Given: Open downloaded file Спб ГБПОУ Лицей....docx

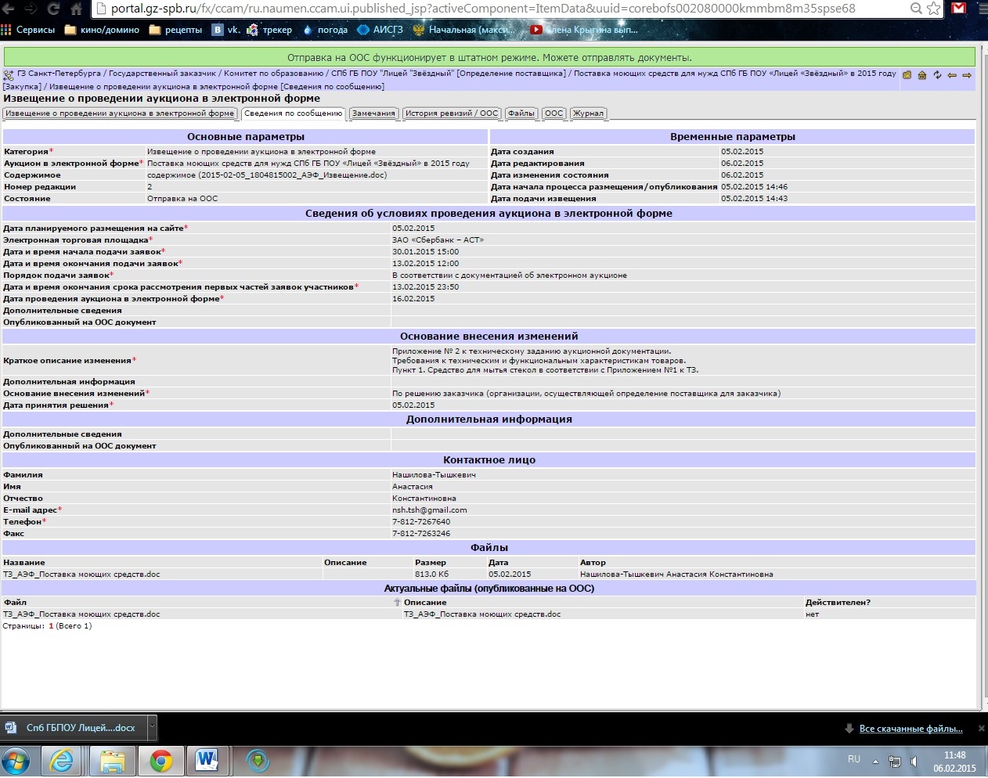Looking at the screenshot, I should [74, 728].
